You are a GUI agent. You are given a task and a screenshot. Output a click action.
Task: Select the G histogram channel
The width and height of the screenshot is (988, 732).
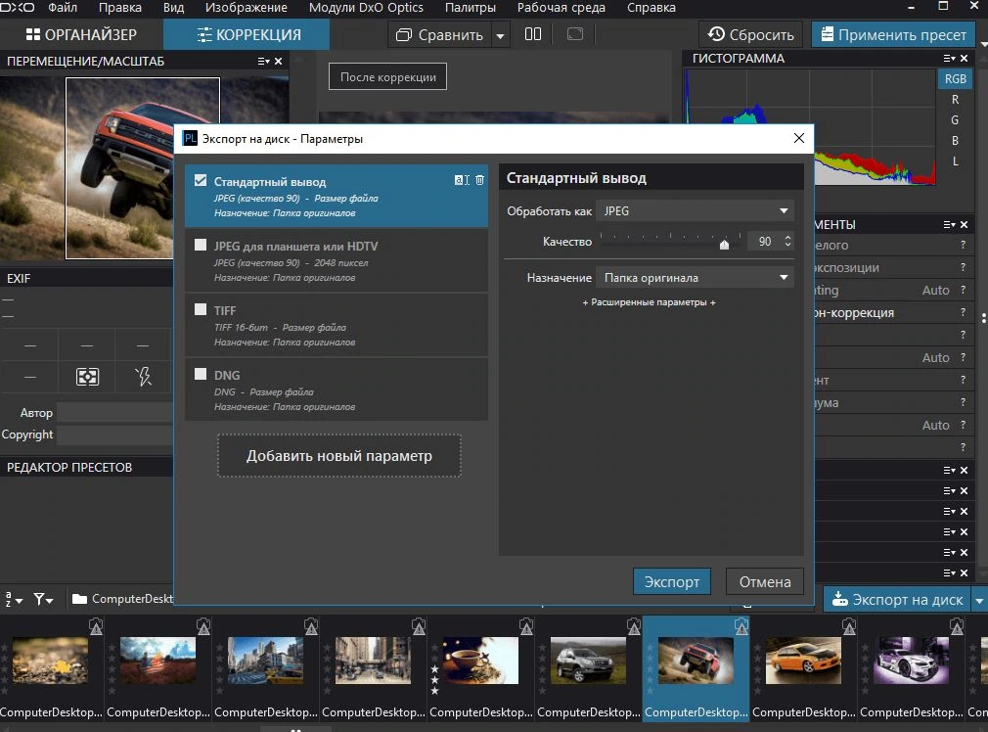click(x=955, y=119)
